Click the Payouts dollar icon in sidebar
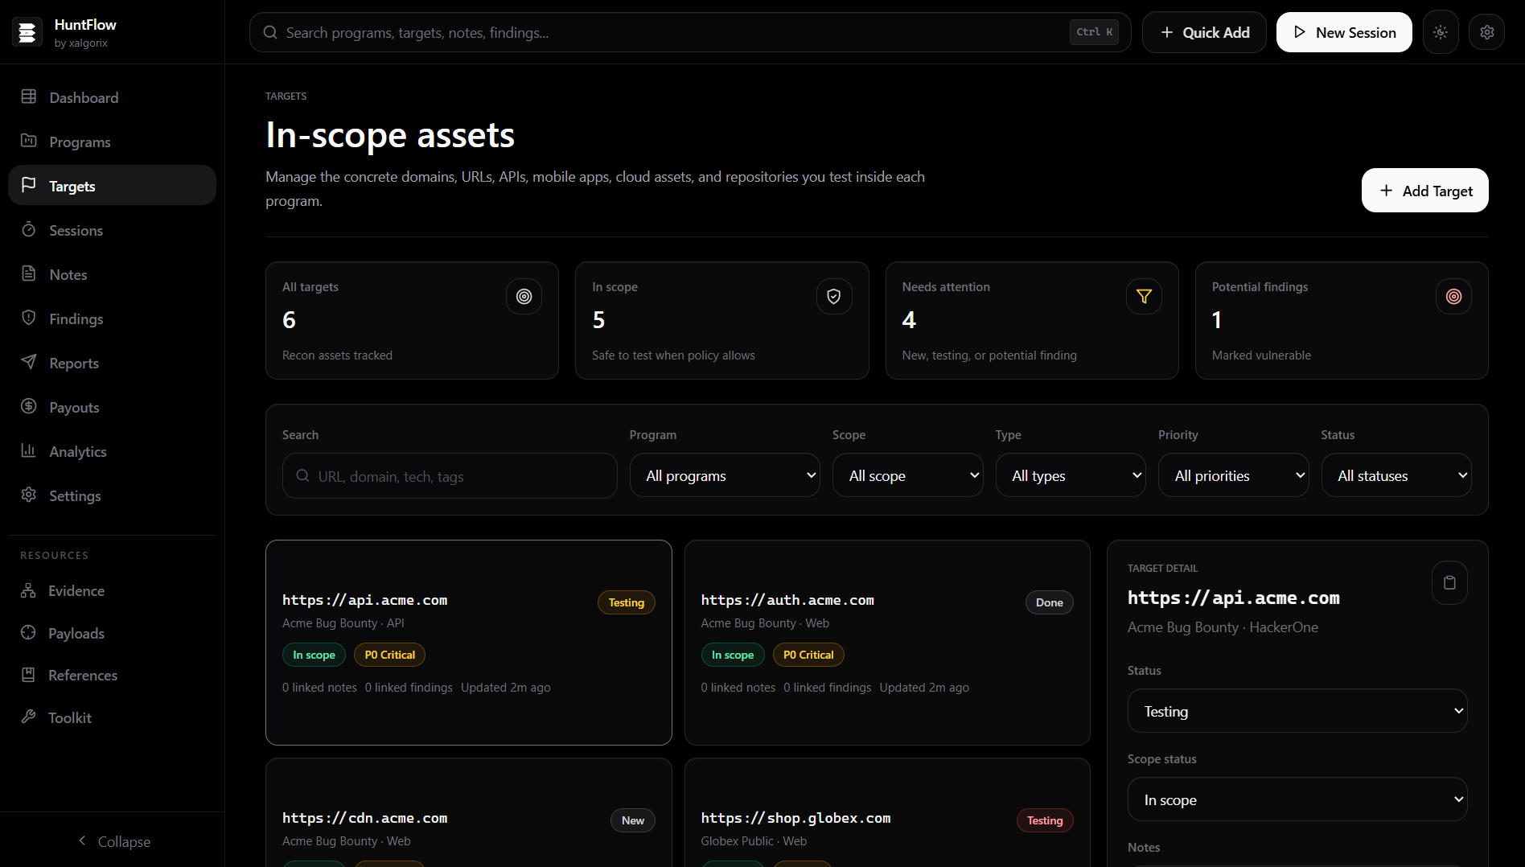Image resolution: width=1525 pixels, height=867 pixels. pyautogui.click(x=29, y=406)
